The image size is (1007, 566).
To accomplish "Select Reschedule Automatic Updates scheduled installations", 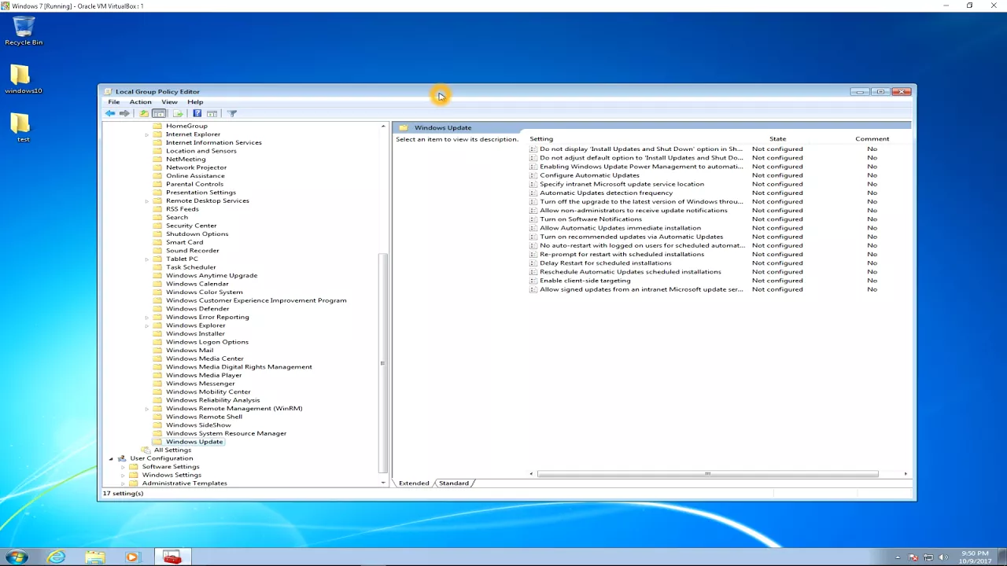I will click(630, 272).
